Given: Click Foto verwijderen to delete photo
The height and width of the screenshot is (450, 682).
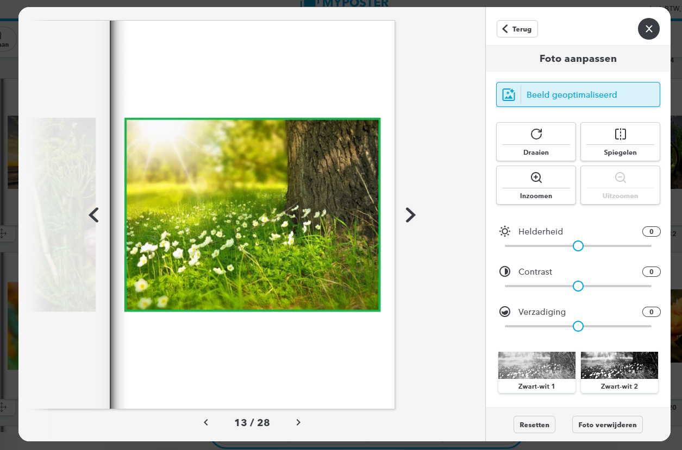Looking at the screenshot, I should [x=607, y=424].
